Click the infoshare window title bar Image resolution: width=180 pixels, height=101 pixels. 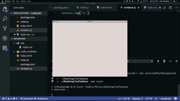pyautogui.click(x=90, y=22)
